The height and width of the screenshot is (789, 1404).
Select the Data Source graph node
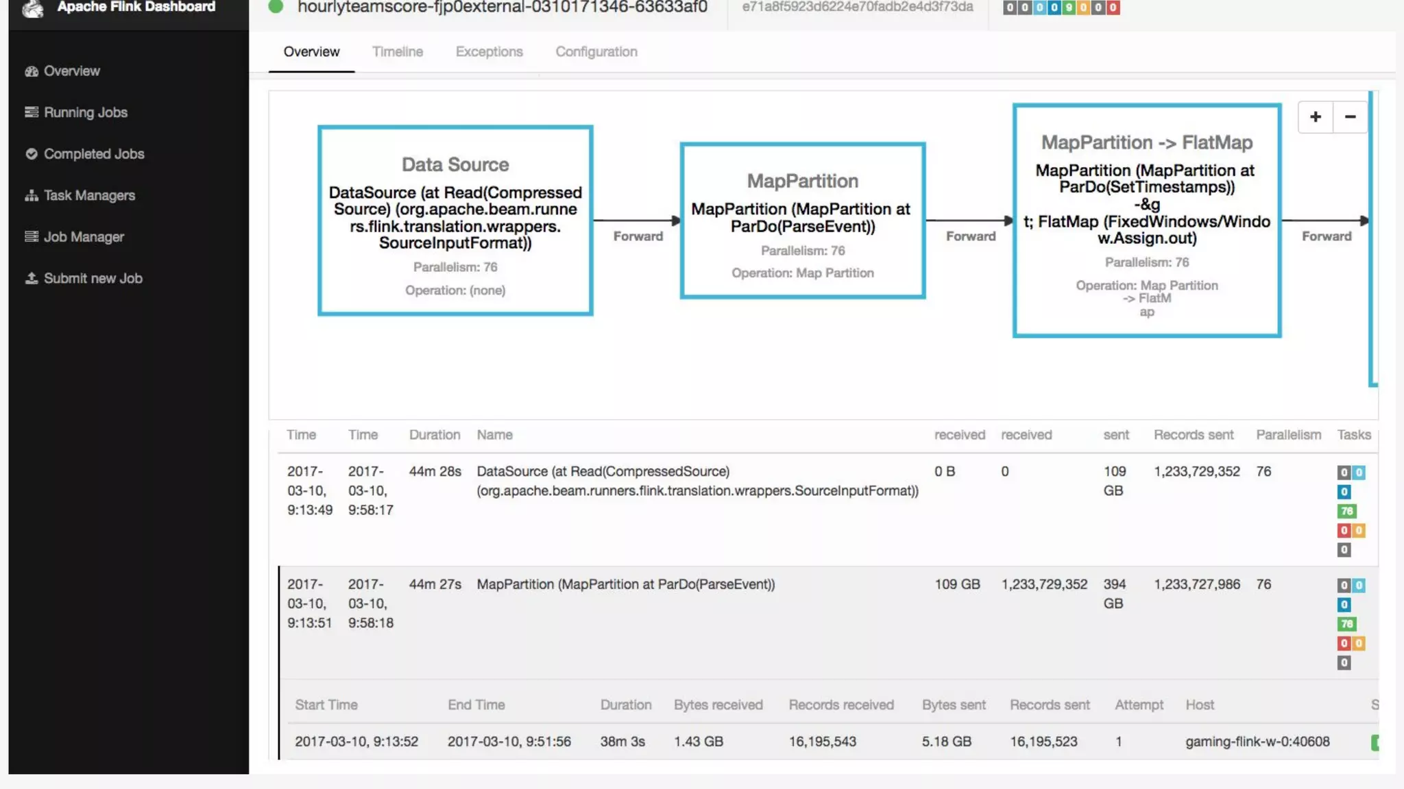pyautogui.click(x=455, y=221)
